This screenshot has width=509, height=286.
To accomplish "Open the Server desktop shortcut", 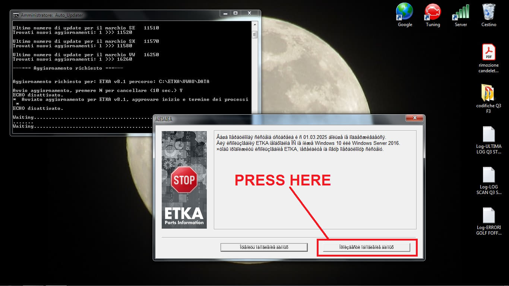I will (x=461, y=15).
